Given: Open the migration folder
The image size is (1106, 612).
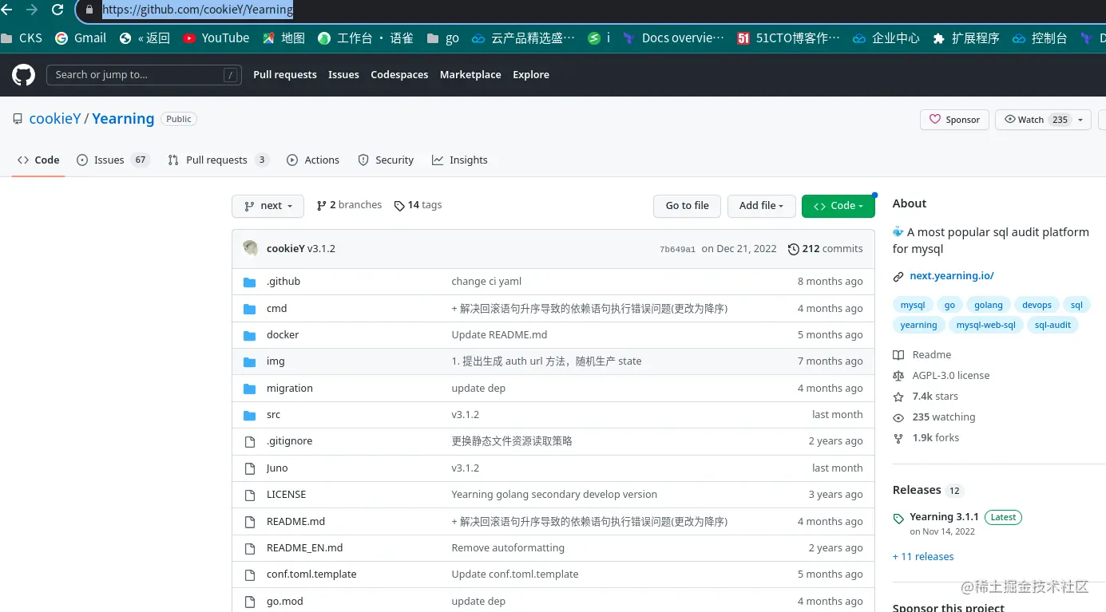Looking at the screenshot, I should click(290, 389).
